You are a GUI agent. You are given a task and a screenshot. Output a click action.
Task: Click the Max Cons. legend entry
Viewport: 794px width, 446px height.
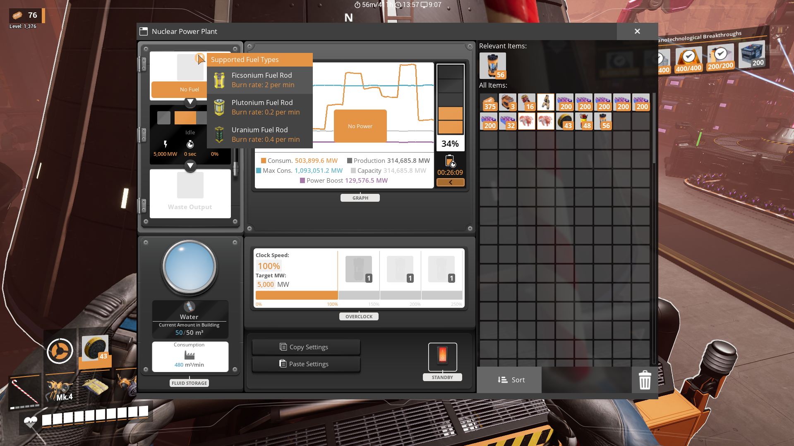[299, 171]
